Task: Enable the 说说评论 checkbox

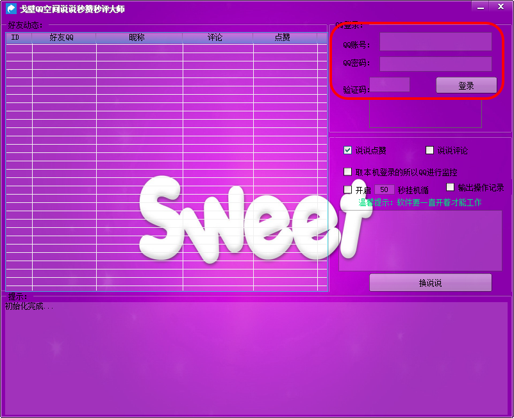Action: coord(429,150)
